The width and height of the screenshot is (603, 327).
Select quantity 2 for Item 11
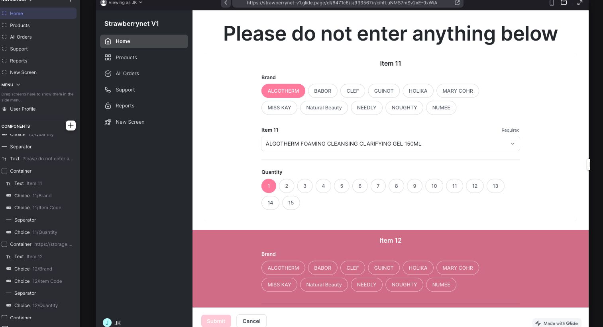(x=287, y=186)
